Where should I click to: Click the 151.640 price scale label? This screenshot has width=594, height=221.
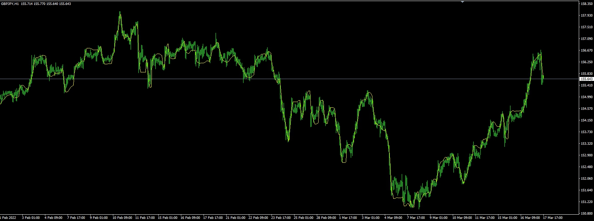[587, 190]
